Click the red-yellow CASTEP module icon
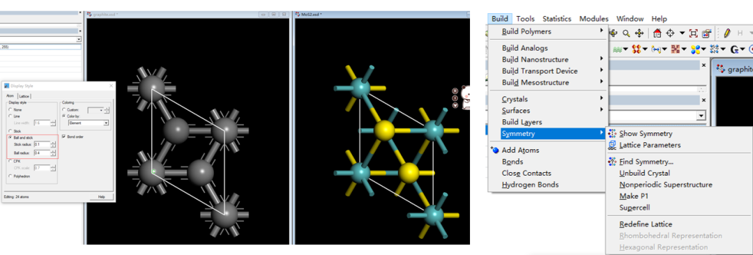 [637, 49]
